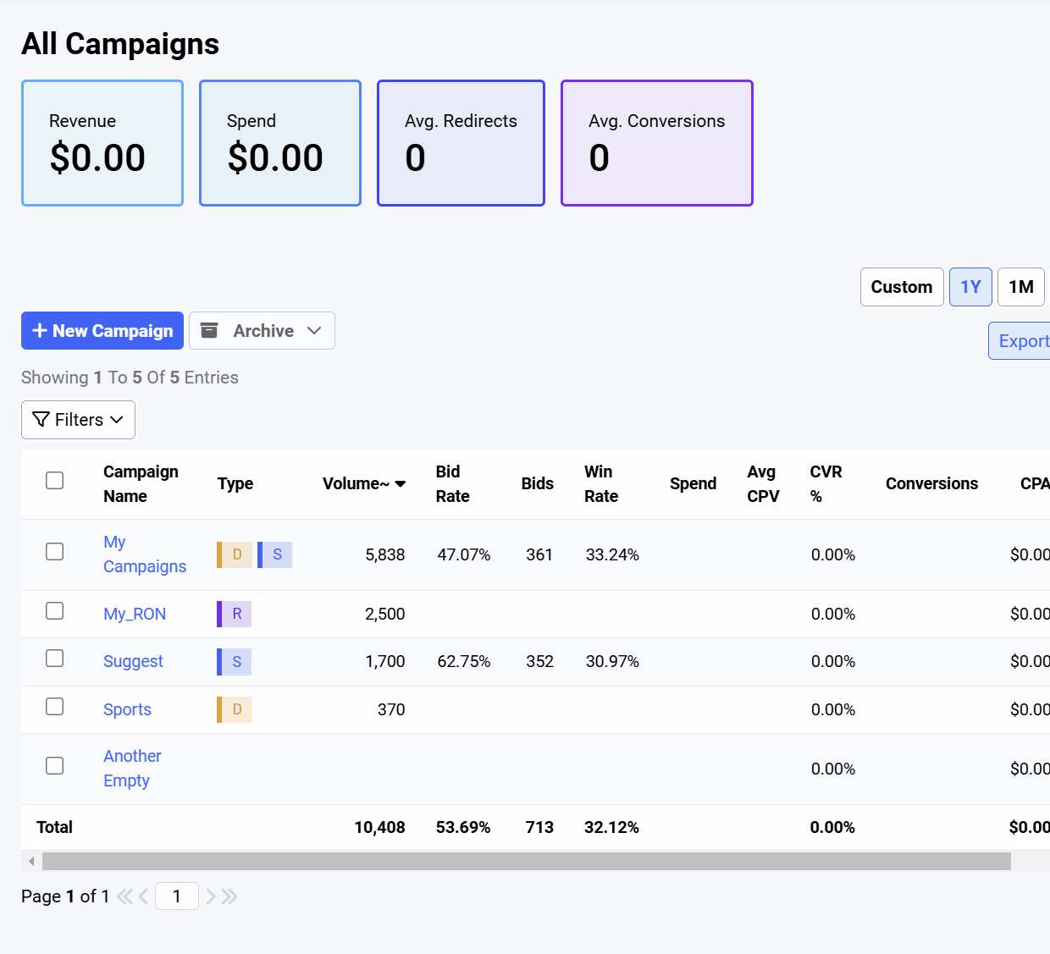The image size is (1050, 954).
Task: Expand the Filters dropdown
Action: (x=78, y=420)
